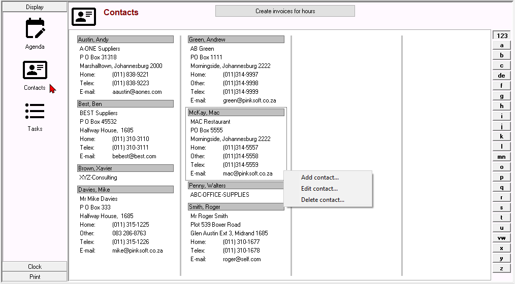Jump to contacts starting with z
Screen dimensions: 515x284
click(x=501, y=269)
